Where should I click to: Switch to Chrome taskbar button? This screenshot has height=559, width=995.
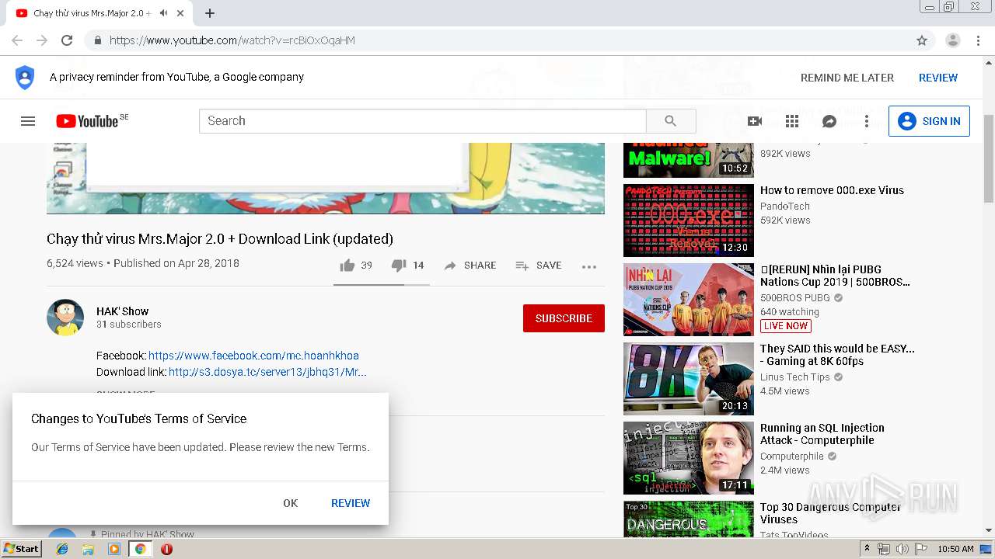pyautogui.click(x=141, y=549)
